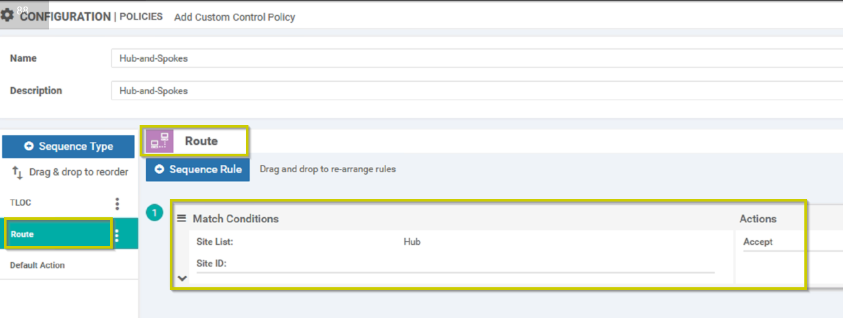
Task: Click the drag and drop reorder arrows icon
Action: [x=18, y=173]
